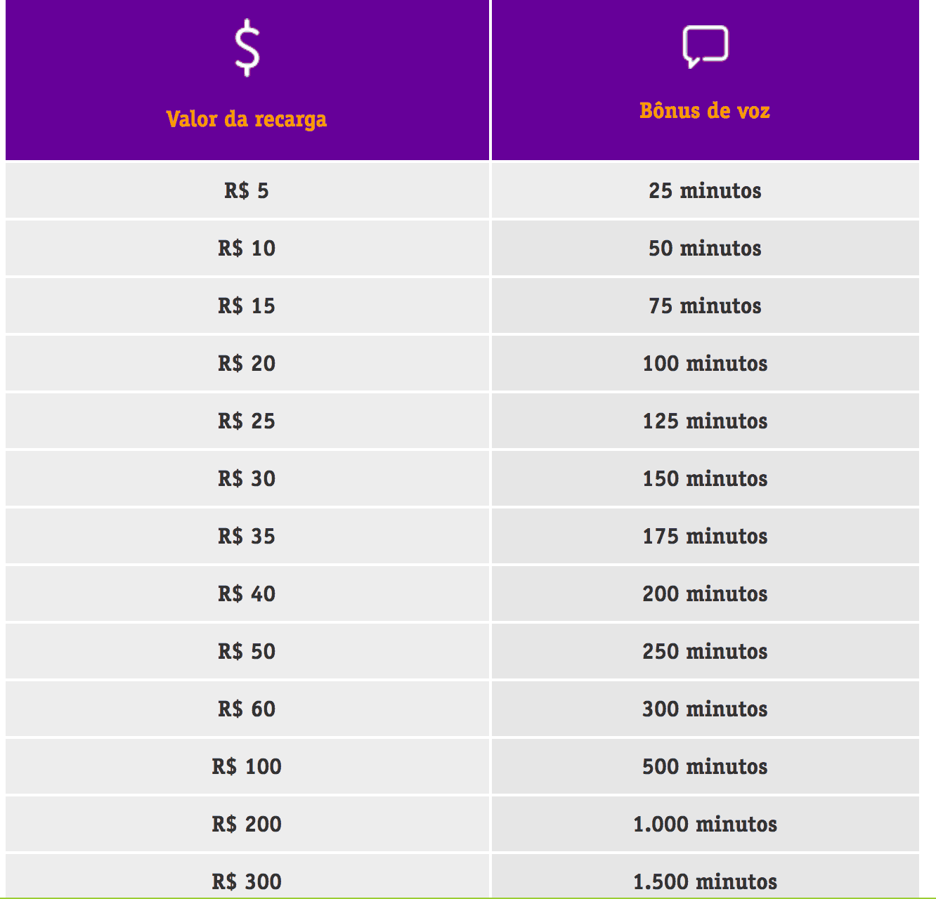This screenshot has height=899, width=936.
Task: Click the 175 minutos bonus cell
Action: click(x=706, y=536)
